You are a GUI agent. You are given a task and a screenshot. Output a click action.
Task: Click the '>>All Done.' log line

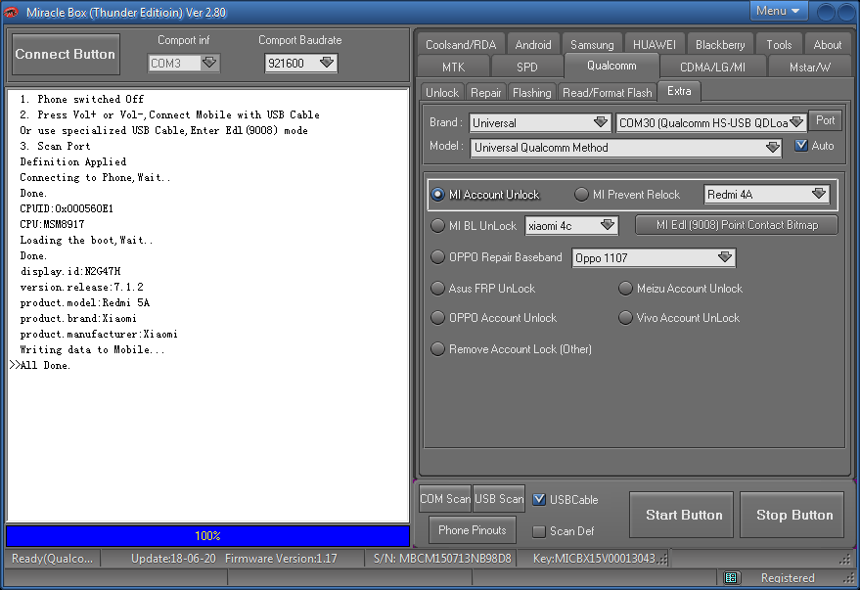[40, 365]
